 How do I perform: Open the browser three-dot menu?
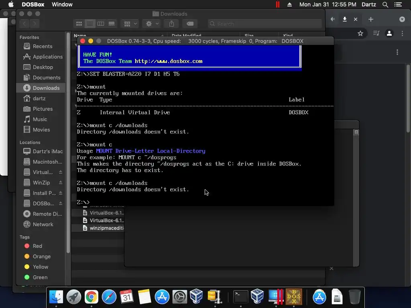pos(402,34)
